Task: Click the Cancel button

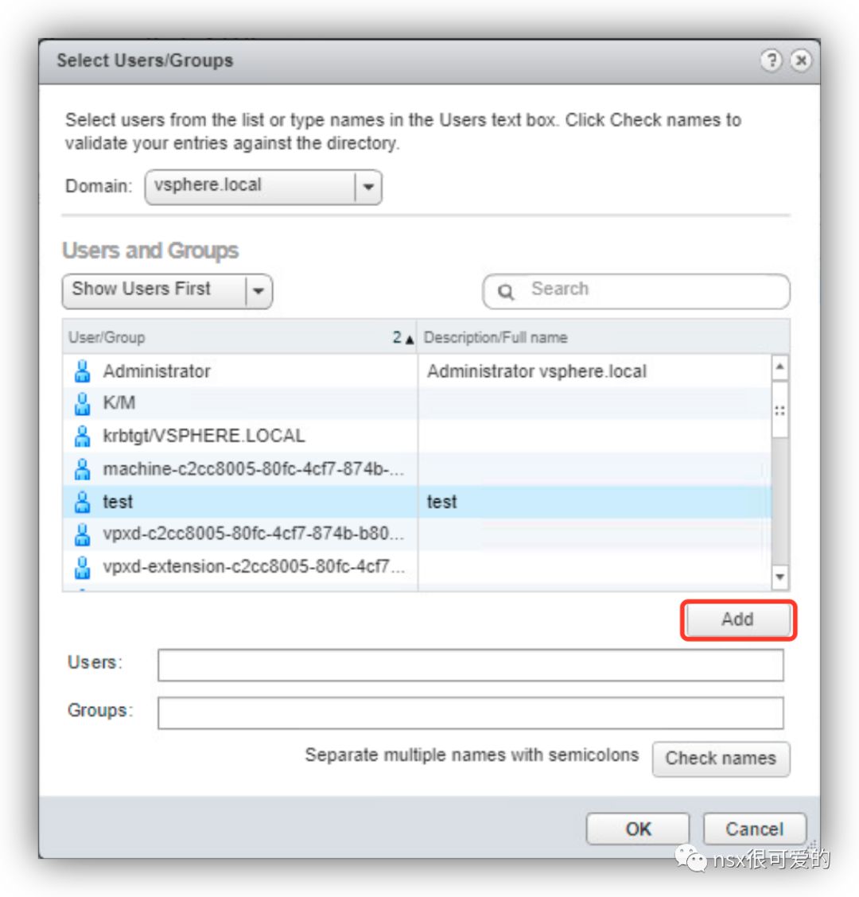Action: tap(754, 829)
